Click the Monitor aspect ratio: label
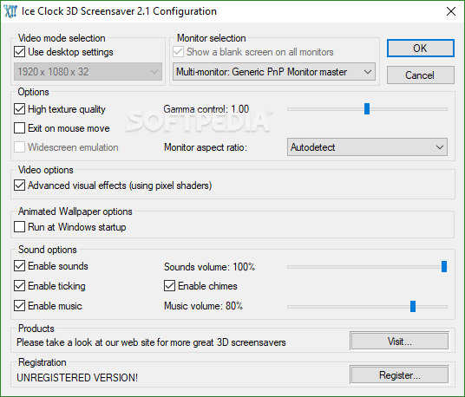The width and height of the screenshot is (465, 397). pyautogui.click(x=206, y=147)
